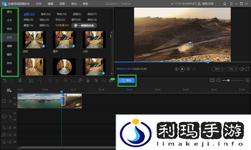
Task: Open the text-to-speech T tool
Action: click(96, 80)
